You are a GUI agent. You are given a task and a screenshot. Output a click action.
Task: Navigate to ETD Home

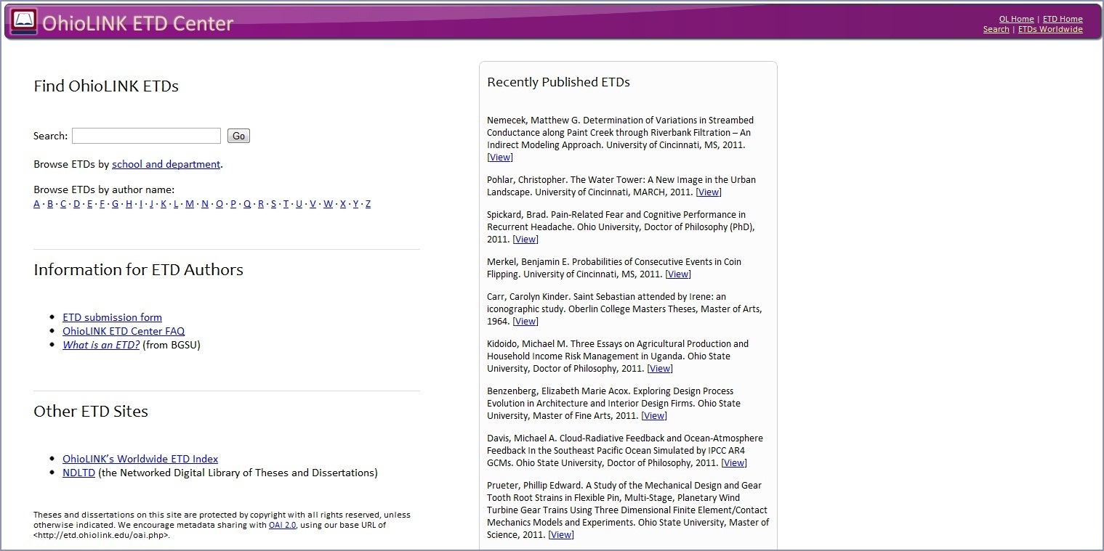point(1063,19)
